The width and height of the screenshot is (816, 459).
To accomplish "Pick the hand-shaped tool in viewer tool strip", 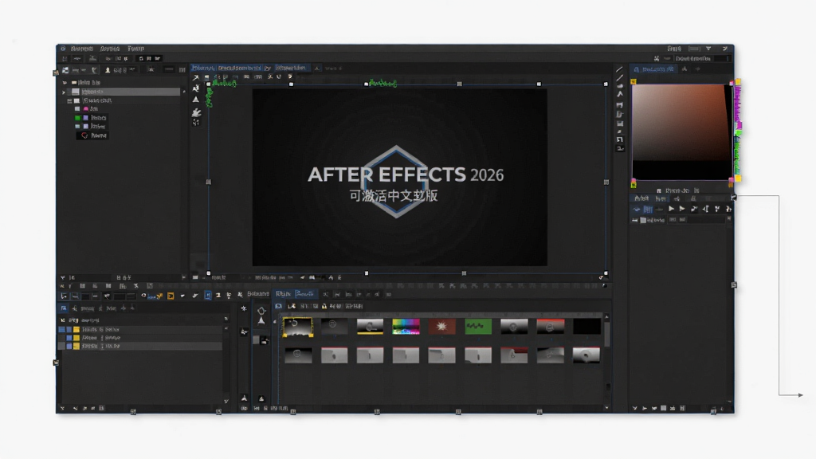I will 196,112.
